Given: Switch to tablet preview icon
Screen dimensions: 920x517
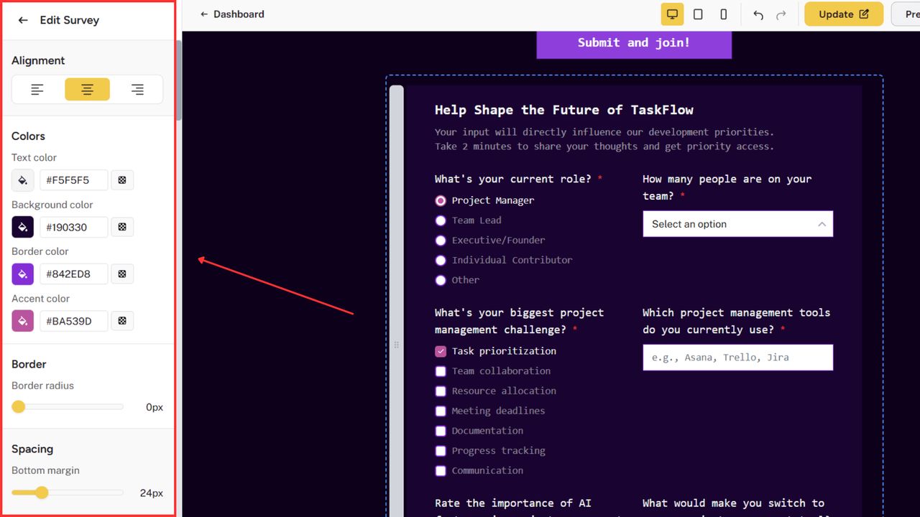Looking at the screenshot, I should [x=698, y=14].
